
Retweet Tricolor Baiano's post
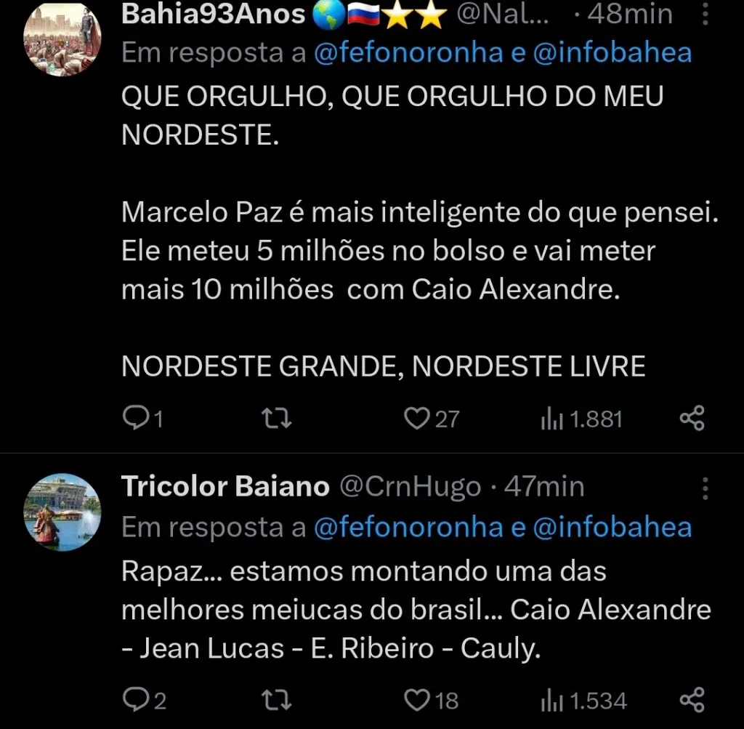coord(275,700)
